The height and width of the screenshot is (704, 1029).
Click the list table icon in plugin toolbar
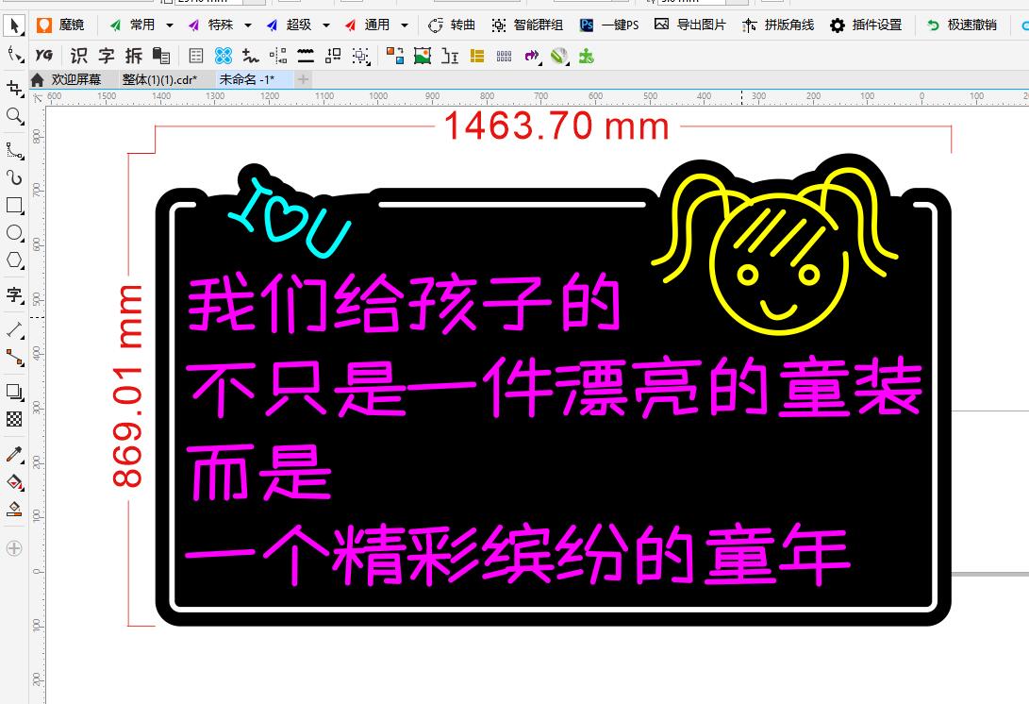tap(195, 56)
